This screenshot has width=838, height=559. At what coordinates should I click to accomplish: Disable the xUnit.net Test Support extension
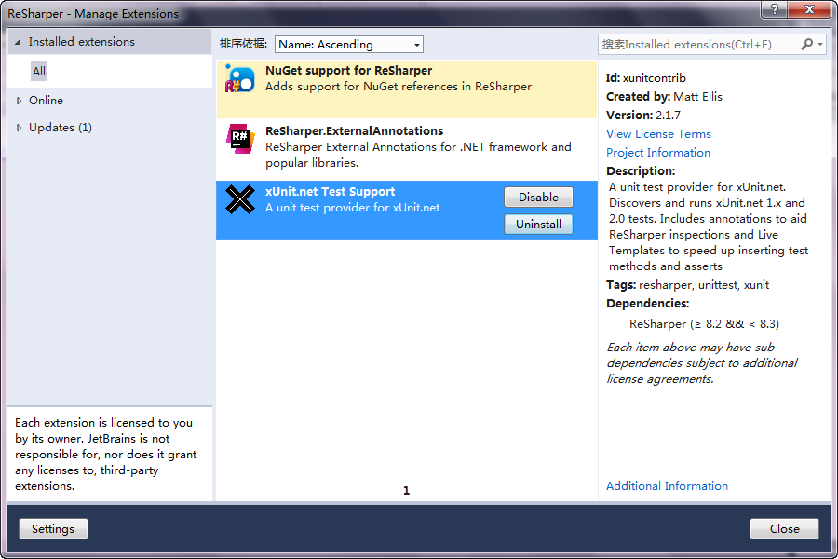[538, 197]
